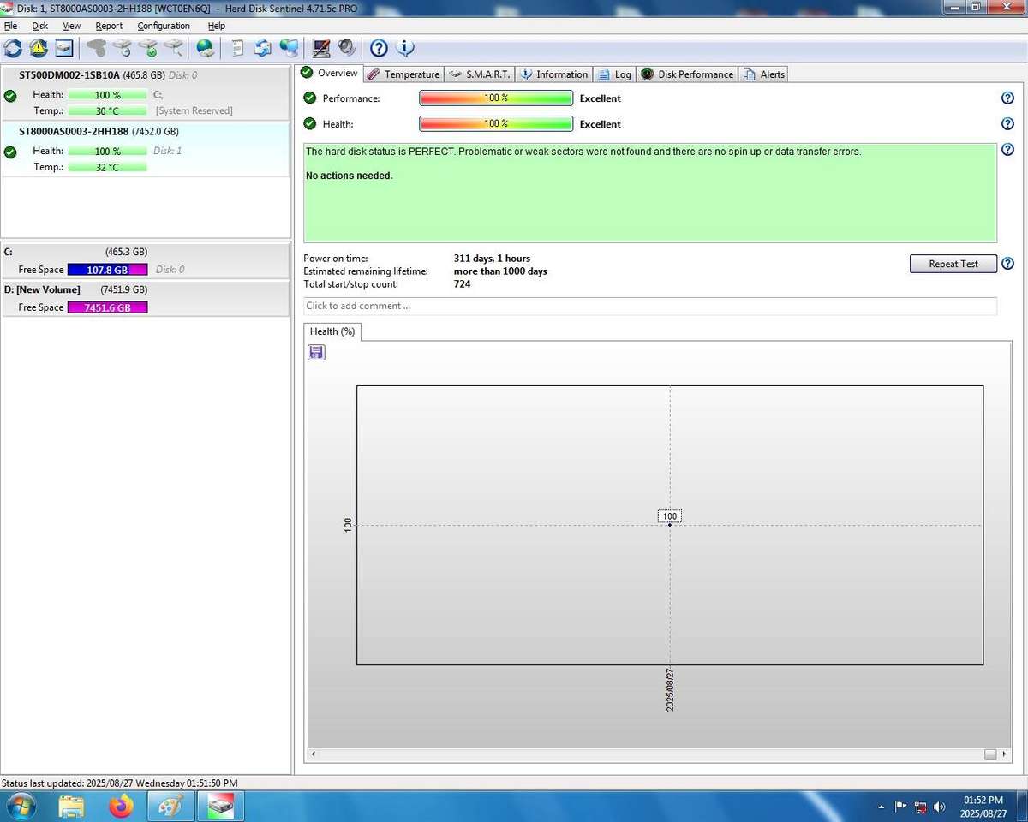Open Help via blue question mark toolbar icon

pyautogui.click(x=379, y=48)
